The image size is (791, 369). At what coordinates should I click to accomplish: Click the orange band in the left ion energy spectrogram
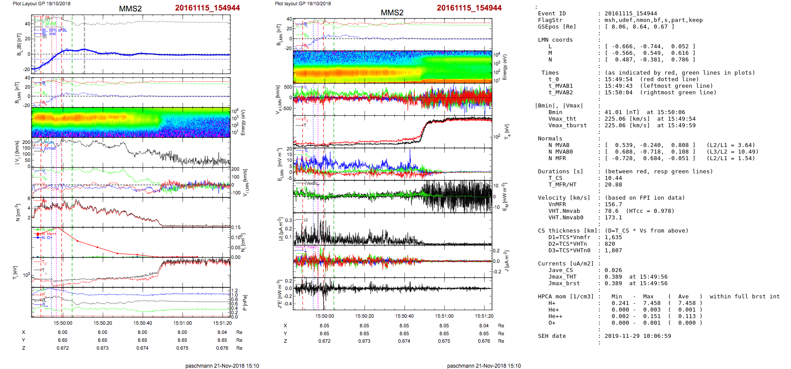pyautogui.click(x=88, y=118)
